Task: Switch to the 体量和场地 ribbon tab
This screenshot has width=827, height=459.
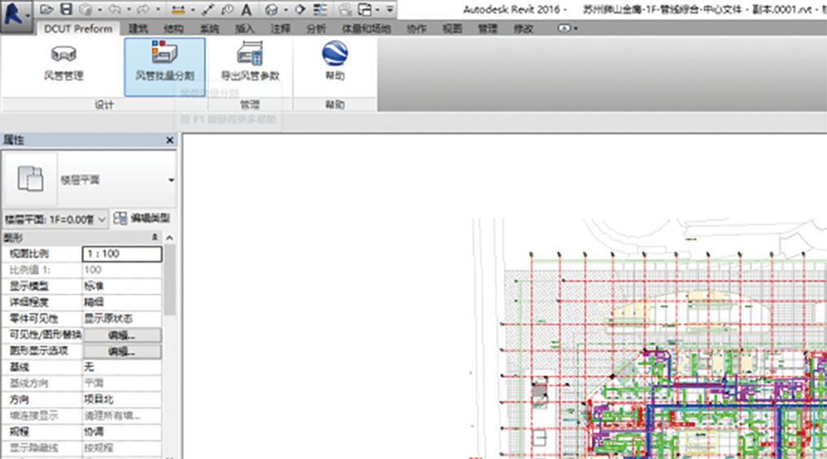Action: coord(366,28)
